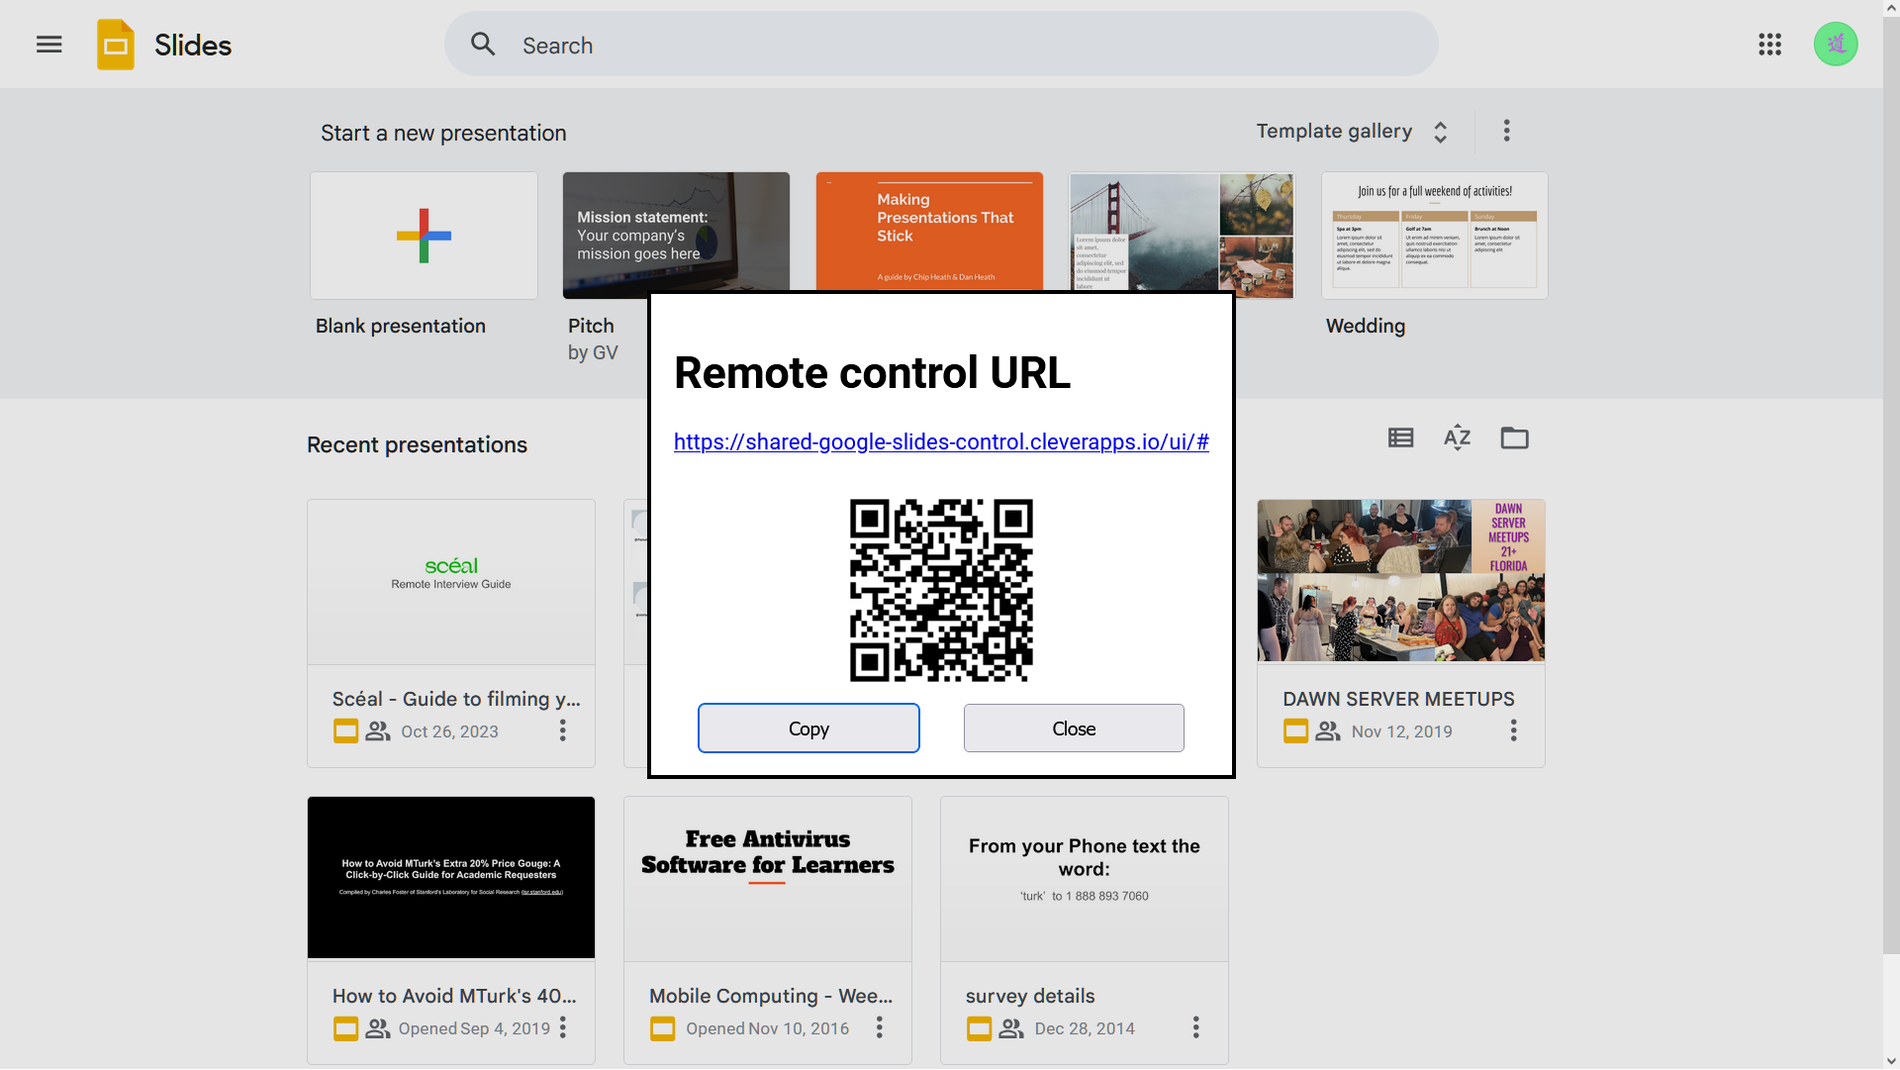Open more options next to Template gallery
Viewport: 1900px width, 1070px height.
(x=1506, y=131)
